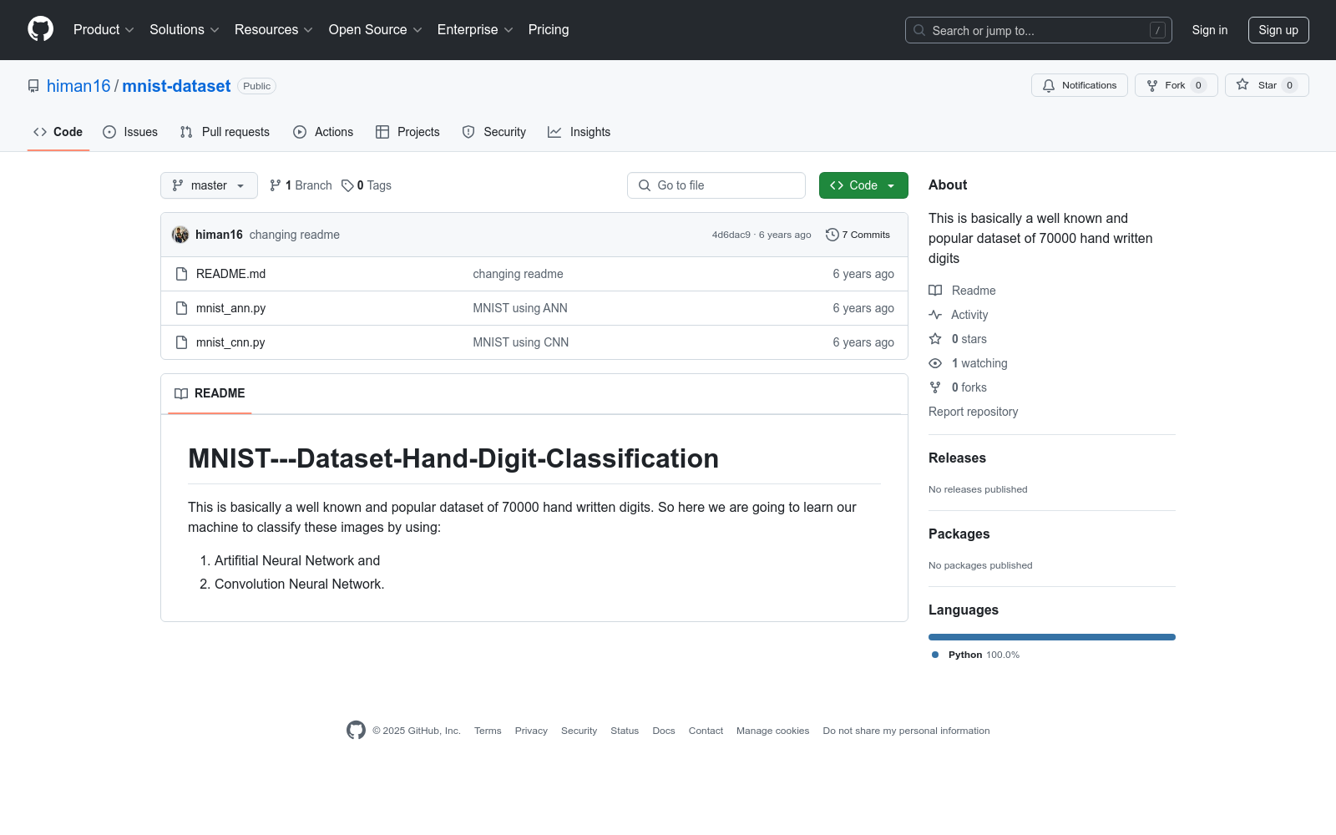Screen dimensions: 1336x835
Task: Click the book icon in README tab
Action: [x=181, y=393]
